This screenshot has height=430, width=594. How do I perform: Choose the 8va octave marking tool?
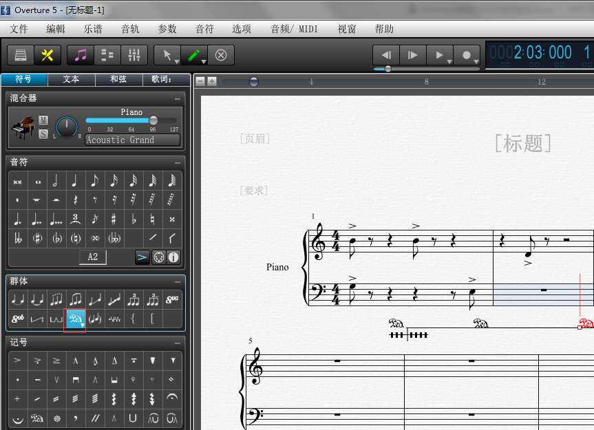[172, 299]
